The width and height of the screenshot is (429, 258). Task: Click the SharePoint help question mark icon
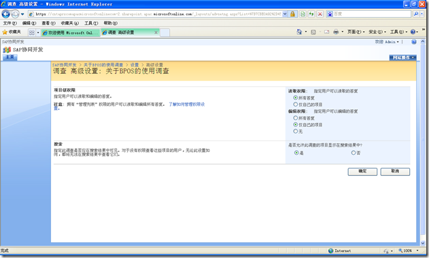[x=413, y=42]
